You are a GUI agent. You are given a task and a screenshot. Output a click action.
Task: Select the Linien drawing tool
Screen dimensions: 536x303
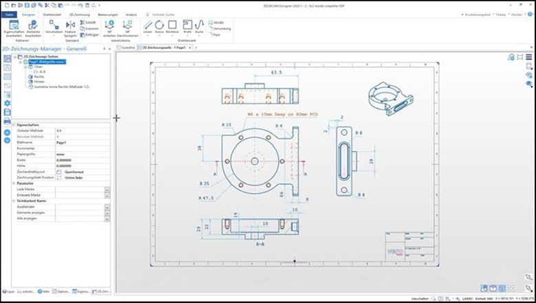pyautogui.click(x=148, y=27)
